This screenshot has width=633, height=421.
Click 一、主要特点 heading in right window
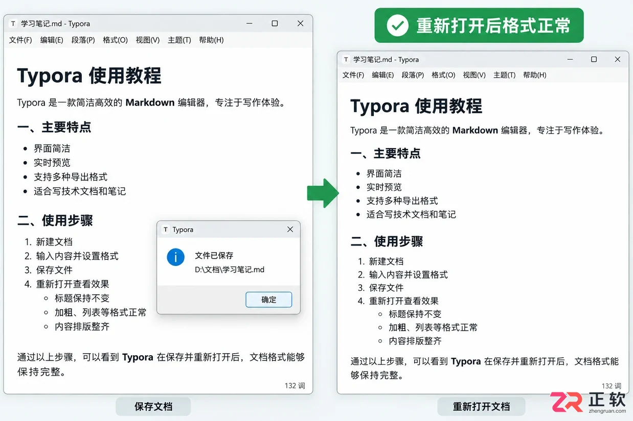[x=386, y=153]
